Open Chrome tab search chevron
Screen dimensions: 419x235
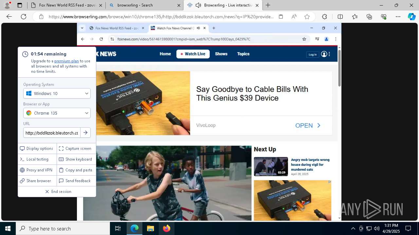pos(82,28)
